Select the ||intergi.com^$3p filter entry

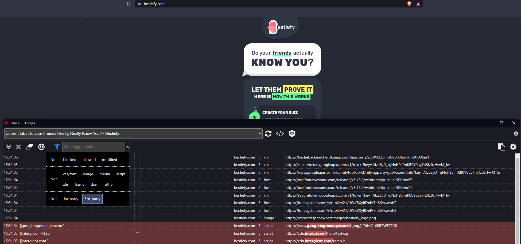click(x=35, y=233)
